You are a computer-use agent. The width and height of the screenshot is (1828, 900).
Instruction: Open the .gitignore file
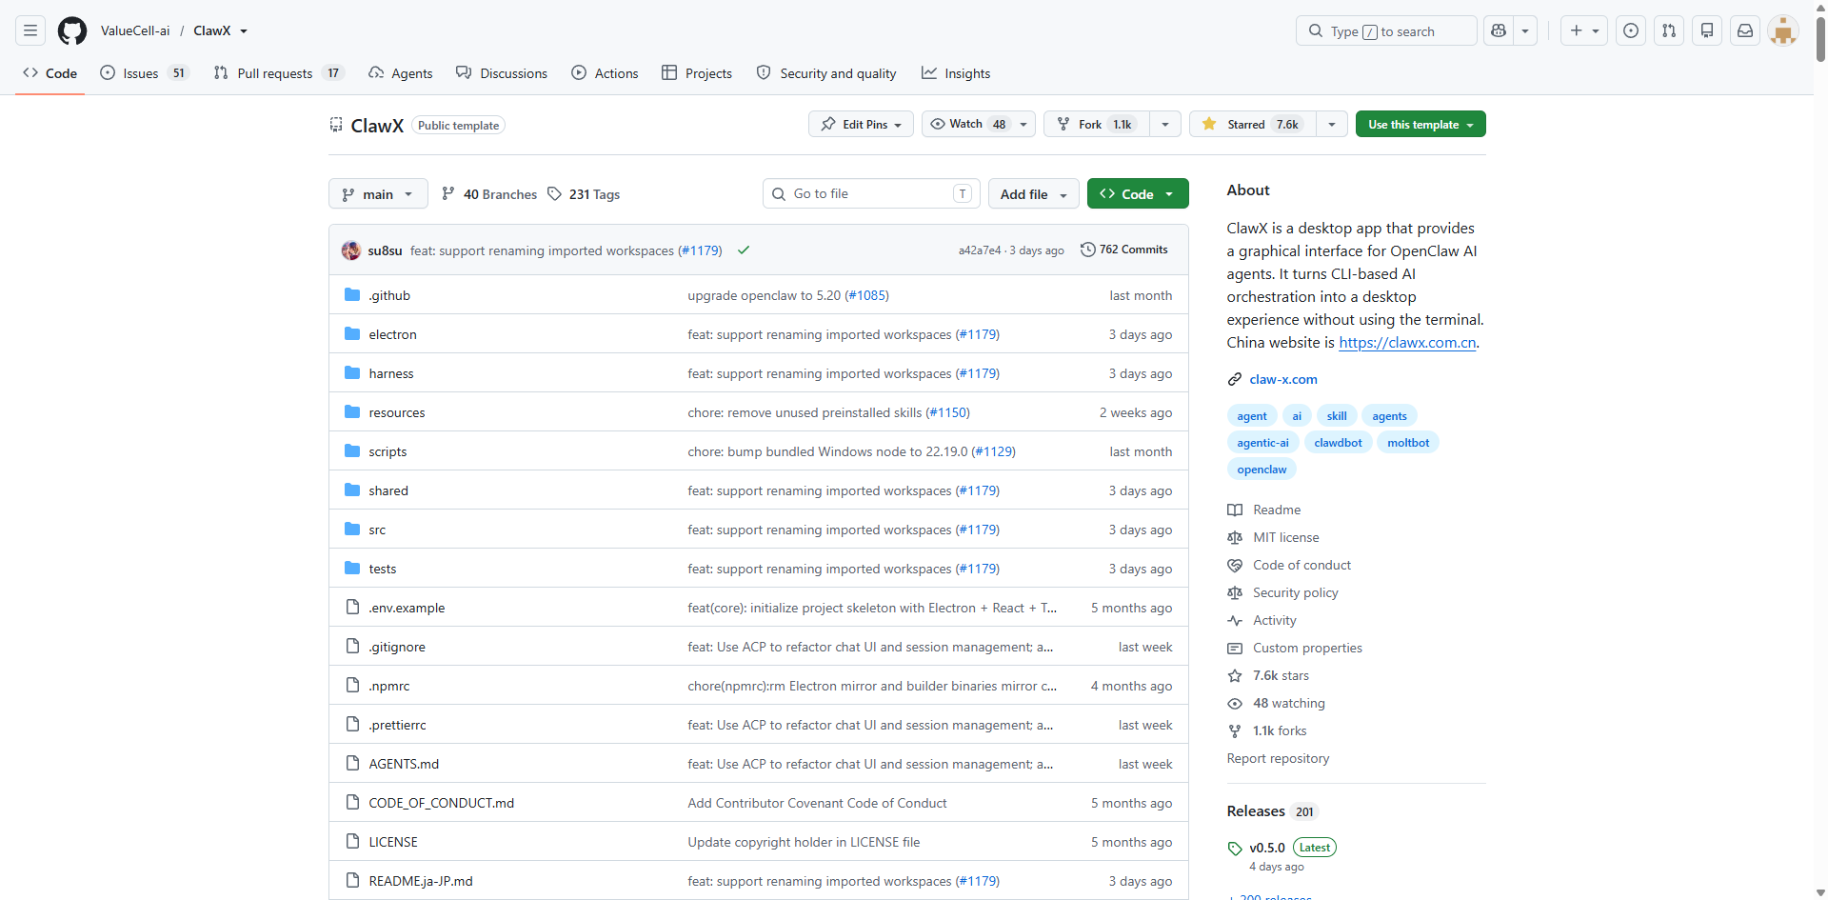397,647
